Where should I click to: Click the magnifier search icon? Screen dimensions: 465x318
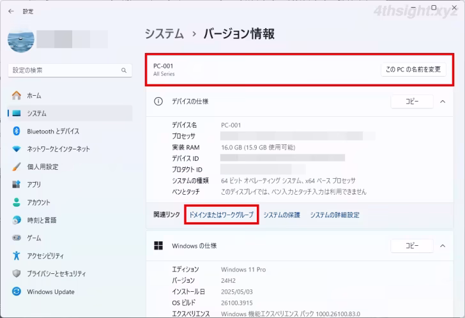(x=124, y=70)
